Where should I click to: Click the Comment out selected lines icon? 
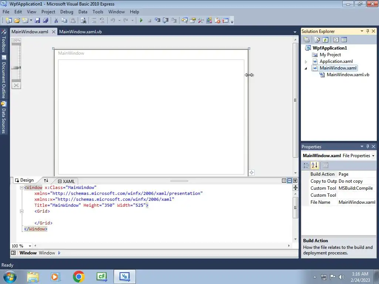pyautogui.click(x=94, y=21)
